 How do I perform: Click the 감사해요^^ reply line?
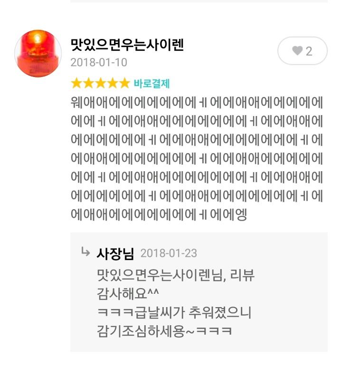click(x=128, y=293)
